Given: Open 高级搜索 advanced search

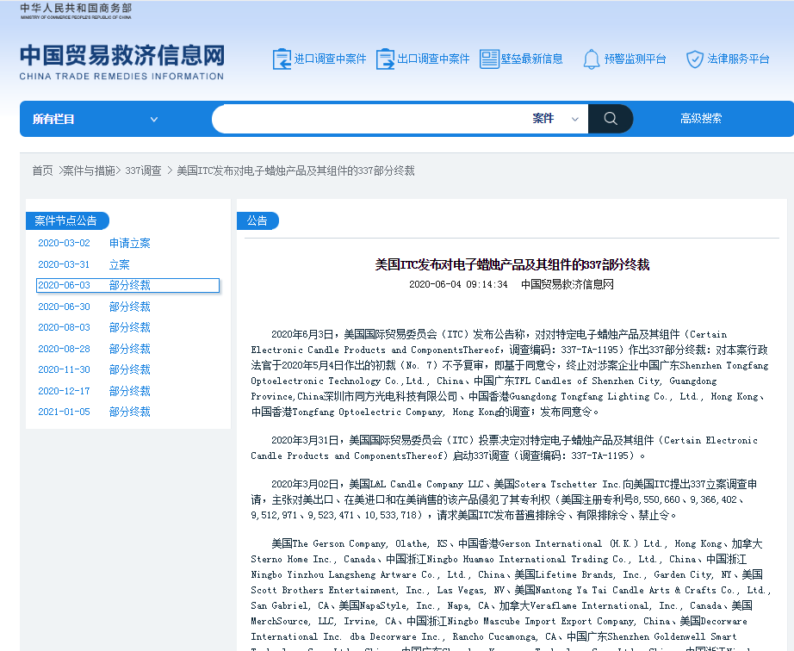Looking at the screenshot, I should click(x=701, y=119).
